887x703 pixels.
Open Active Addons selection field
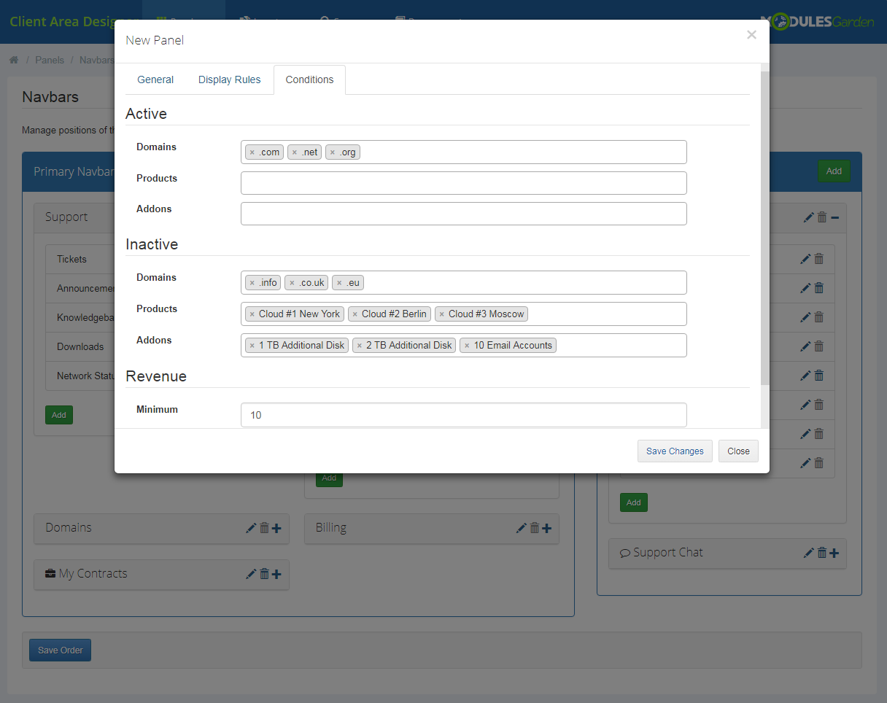pyautogui.click(x=463, y=214)
